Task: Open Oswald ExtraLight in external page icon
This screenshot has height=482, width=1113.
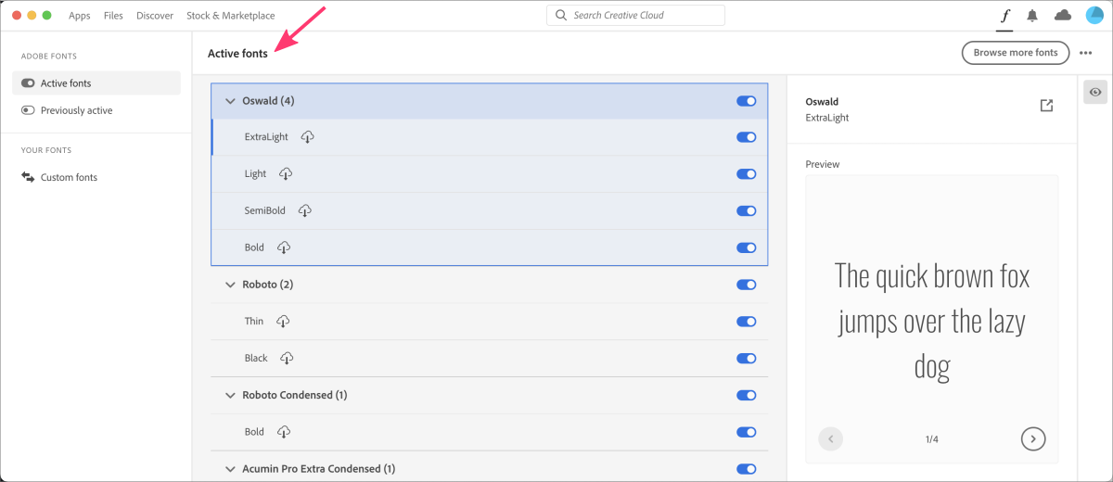Action: [1046, 106]
